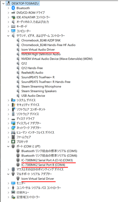Expand the ネットワーク アダプター category arrow

pos(8,128)
